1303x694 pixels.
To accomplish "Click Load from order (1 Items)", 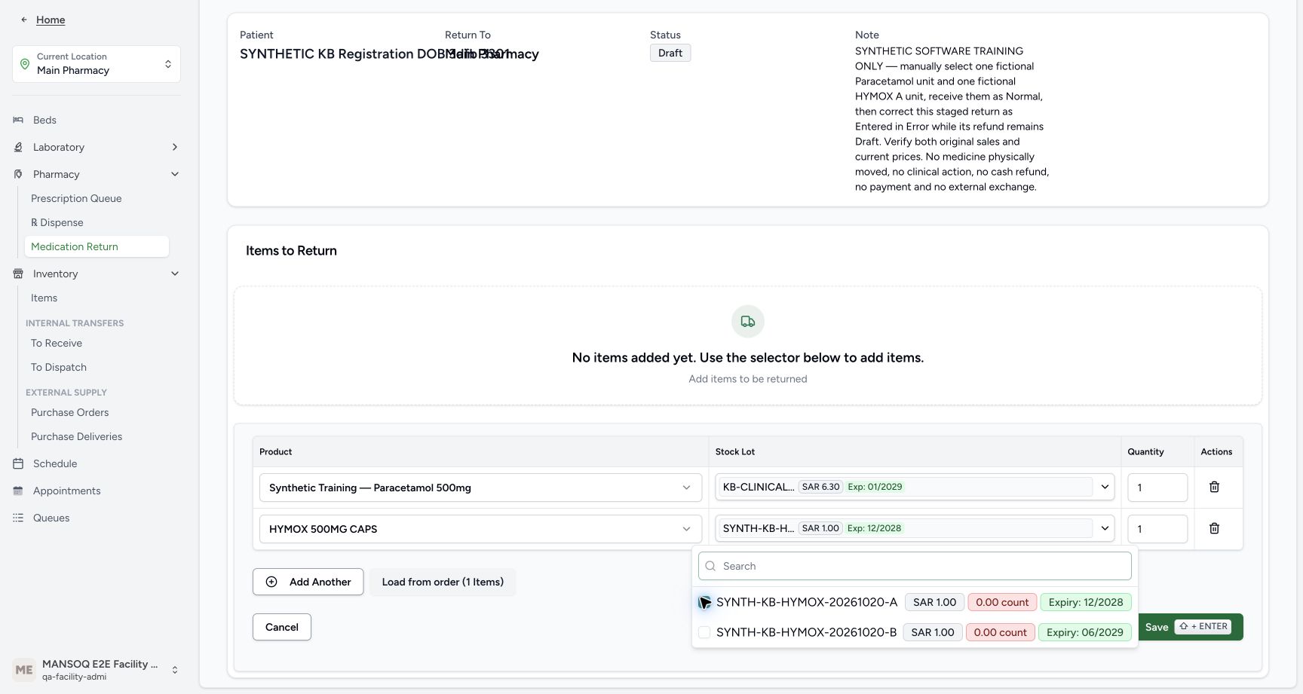I will point(443,582).
